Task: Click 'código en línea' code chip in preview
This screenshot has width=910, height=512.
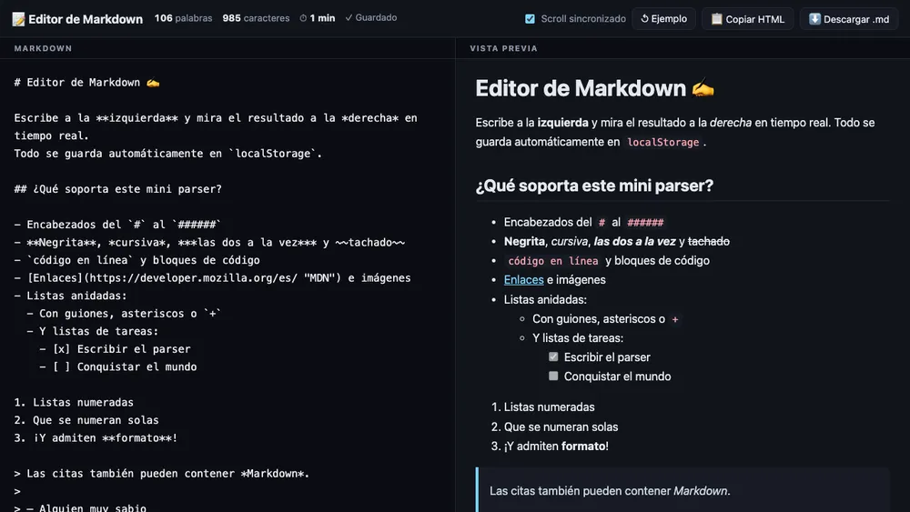Action: point(553,261)
